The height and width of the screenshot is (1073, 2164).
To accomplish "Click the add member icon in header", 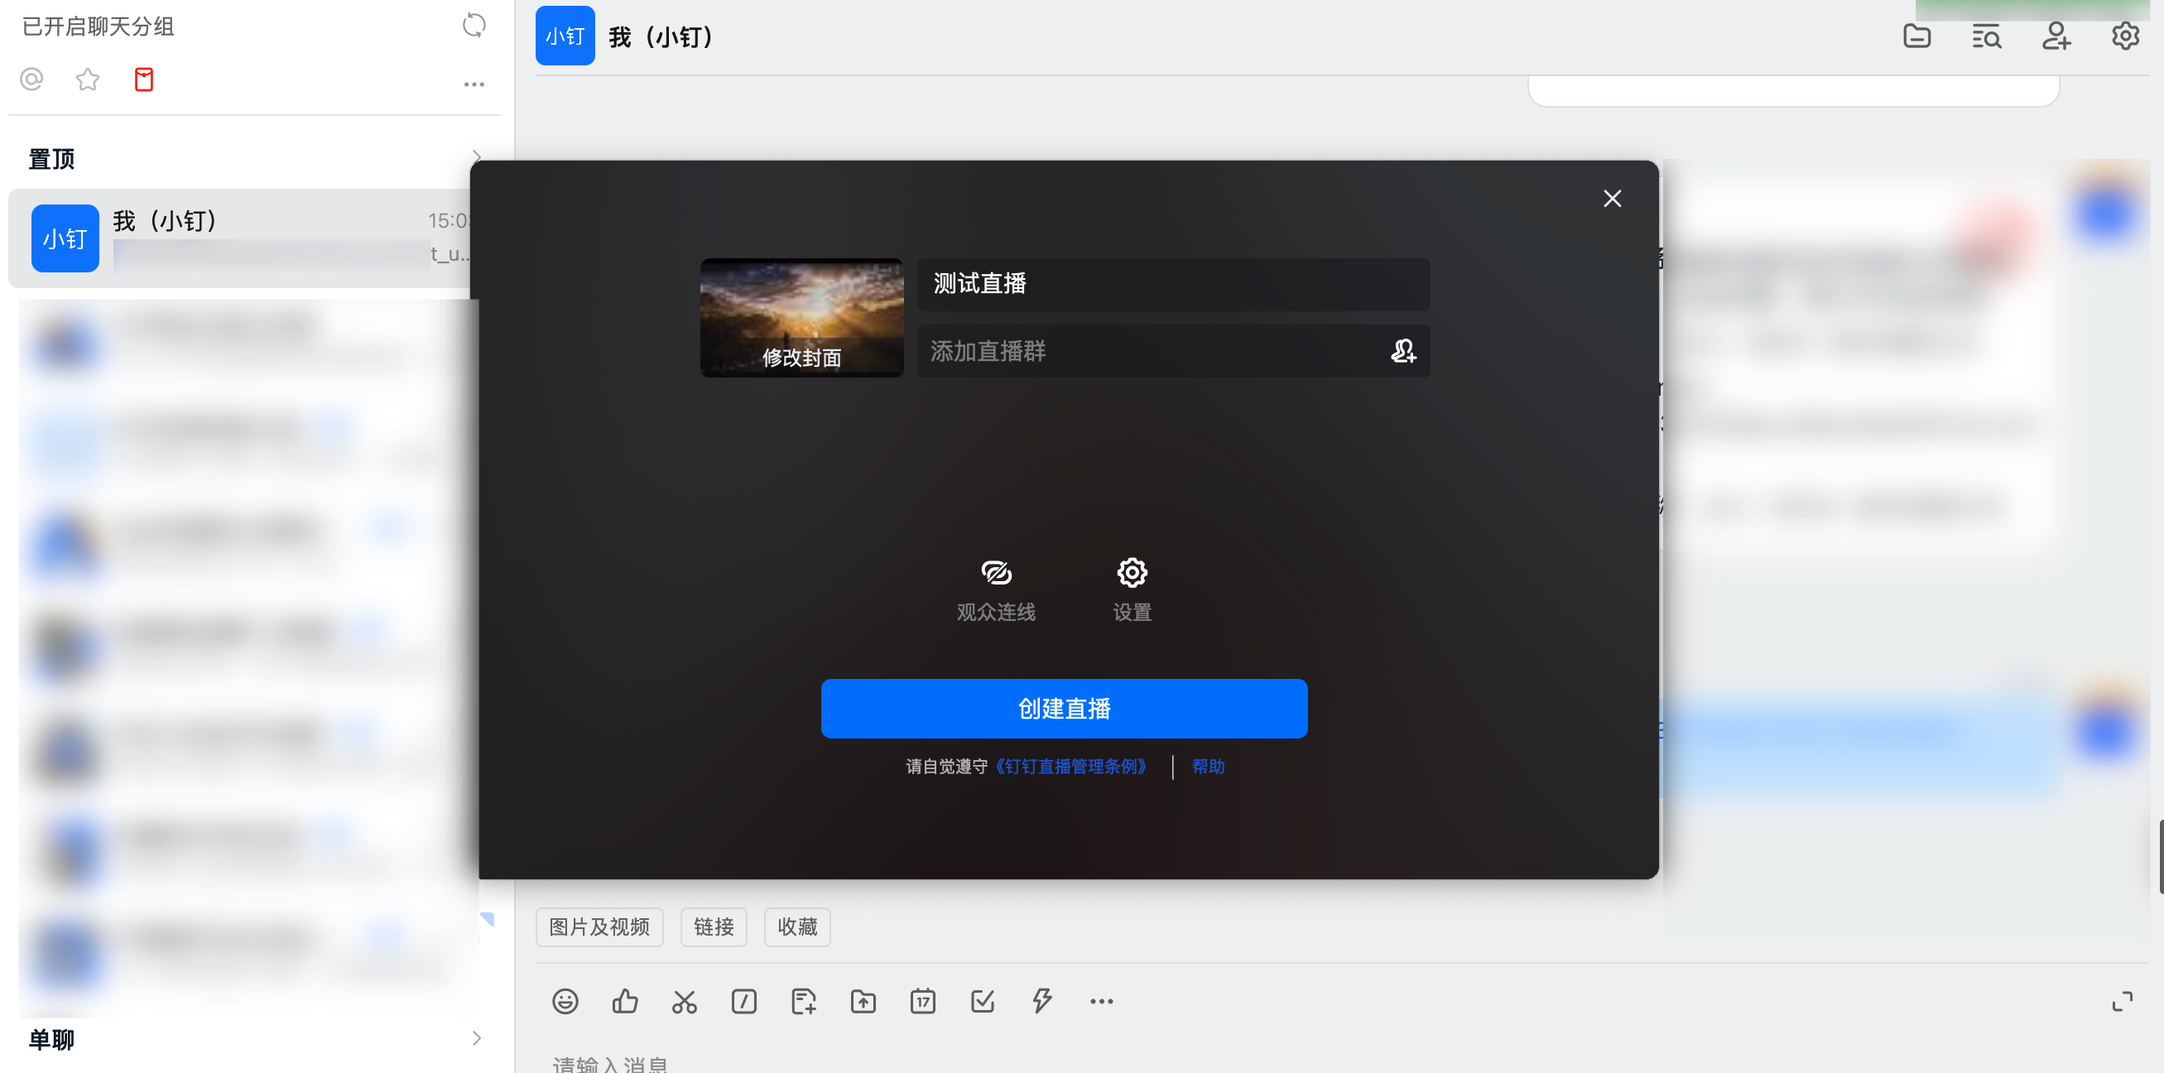I will tap(2056, 36).
